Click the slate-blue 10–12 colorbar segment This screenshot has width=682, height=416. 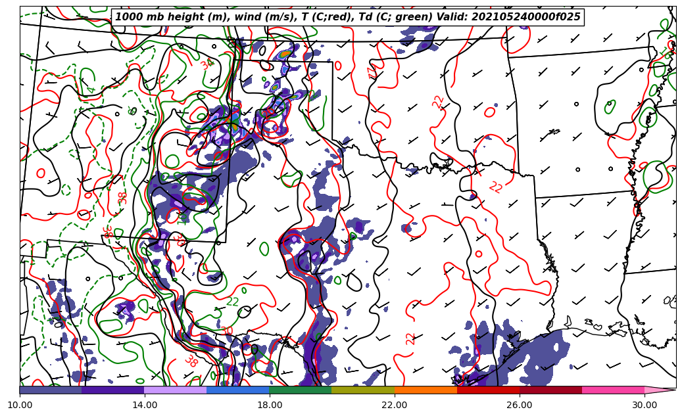(x=51, y=390)
